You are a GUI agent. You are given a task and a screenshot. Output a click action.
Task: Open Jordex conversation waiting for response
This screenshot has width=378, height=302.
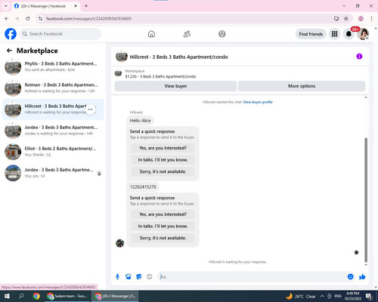(x=53, y=131)
